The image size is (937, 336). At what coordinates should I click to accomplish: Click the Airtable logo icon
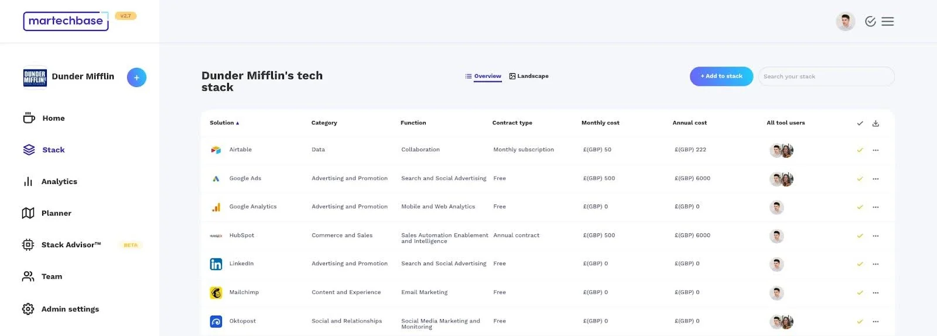(x=216, y=150)
